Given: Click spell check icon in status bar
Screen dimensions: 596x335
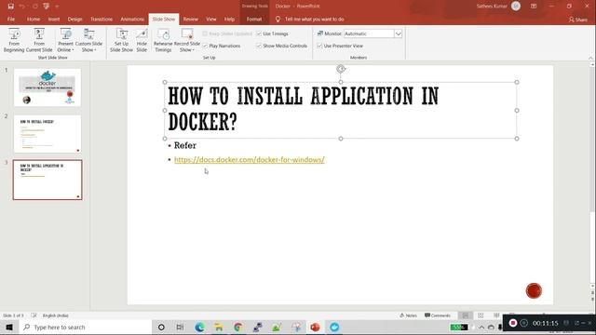Looking at the screenshot, I should coord(34,315).
